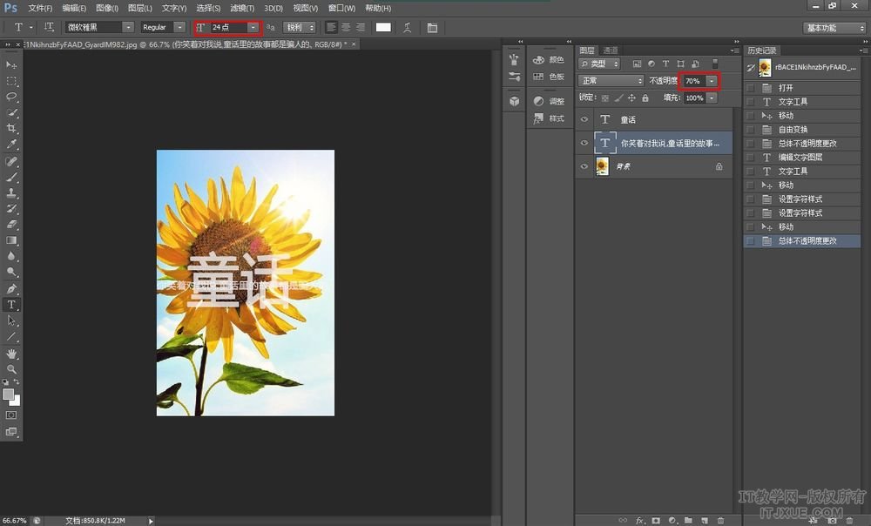The image size is (871, 526).
Task: Toggle history source box beside 打开 state
Action: 751,88
